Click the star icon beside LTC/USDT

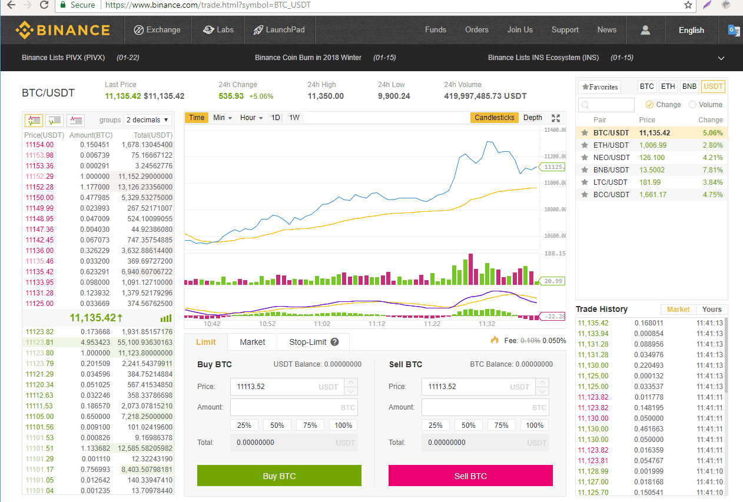pyautogui.click(x=585, y=182)
